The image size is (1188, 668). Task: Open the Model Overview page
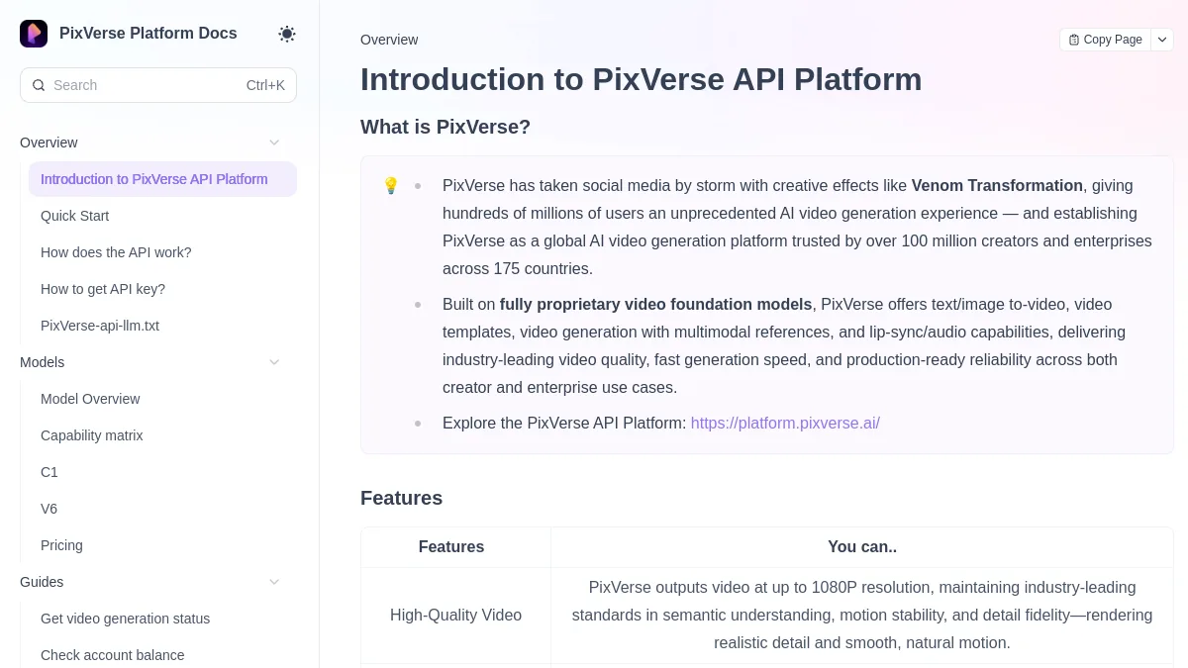(162, 399)
